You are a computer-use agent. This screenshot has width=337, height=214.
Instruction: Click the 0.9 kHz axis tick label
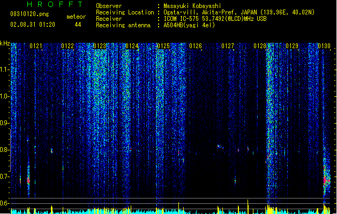click(5, 123)
